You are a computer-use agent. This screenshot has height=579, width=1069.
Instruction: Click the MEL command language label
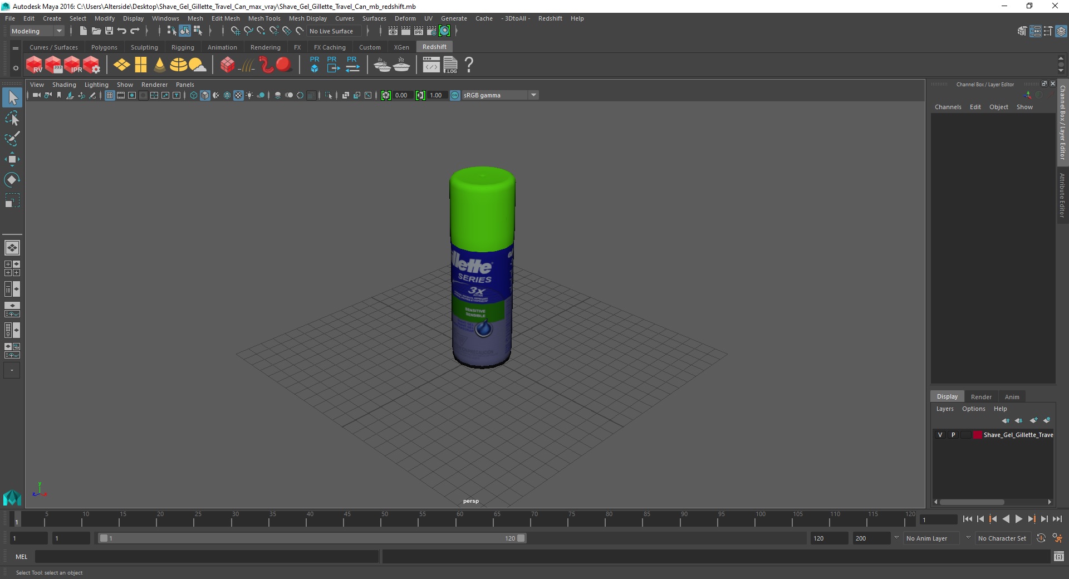coord(22,557)
